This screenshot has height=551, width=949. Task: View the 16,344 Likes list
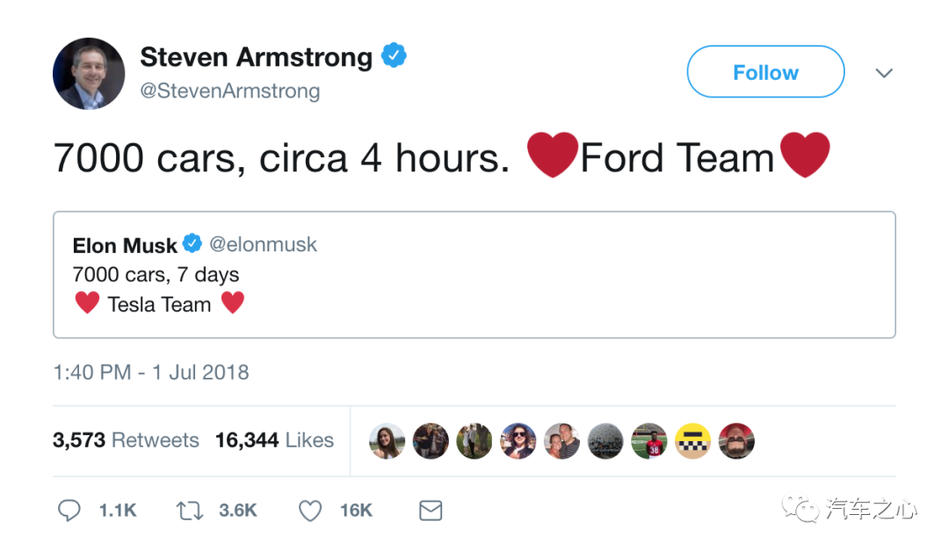[x=274, y=440]
